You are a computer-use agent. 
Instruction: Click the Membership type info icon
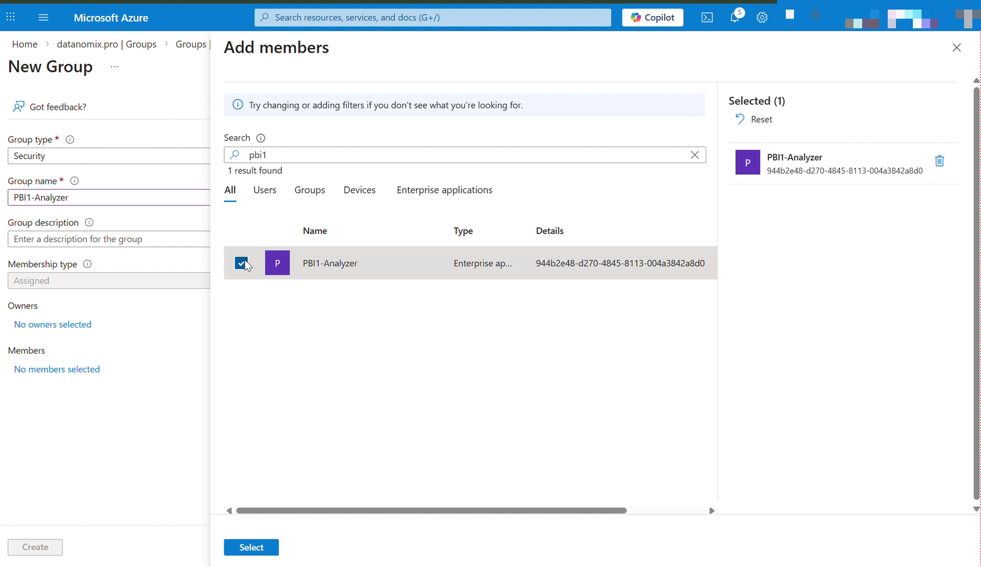[87, 264]
